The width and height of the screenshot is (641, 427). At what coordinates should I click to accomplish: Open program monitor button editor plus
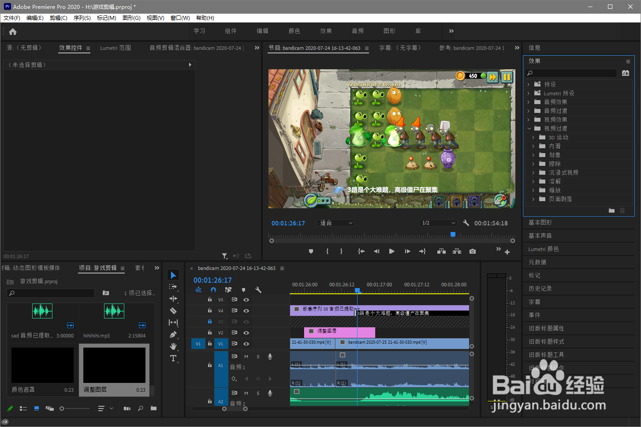pos(507,252)
